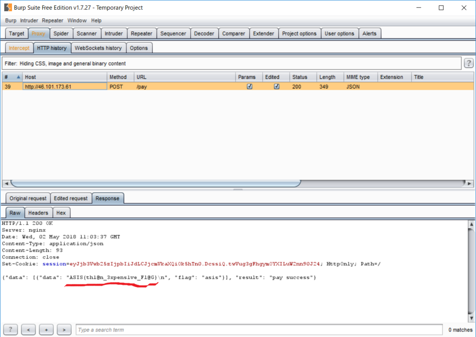Switch to the Target tab
The height and width of the screenshot is (337, 476).
(x=16, y=33)
